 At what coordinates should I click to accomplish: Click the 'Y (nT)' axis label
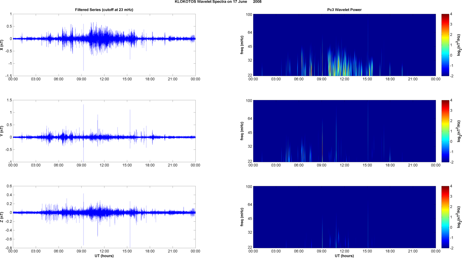(2, 131)
